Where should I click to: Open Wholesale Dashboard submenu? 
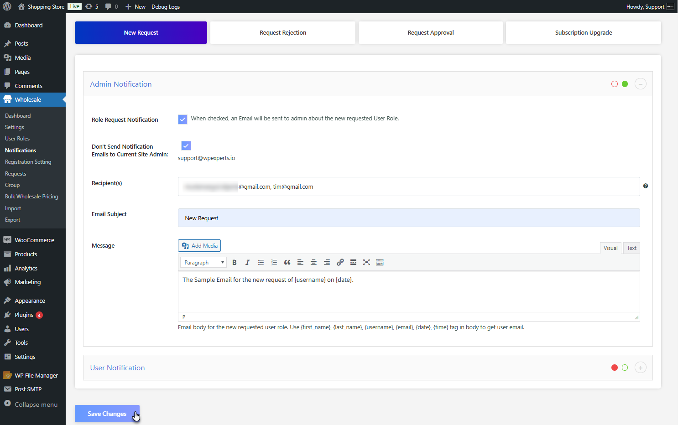[x=18, y=116]
